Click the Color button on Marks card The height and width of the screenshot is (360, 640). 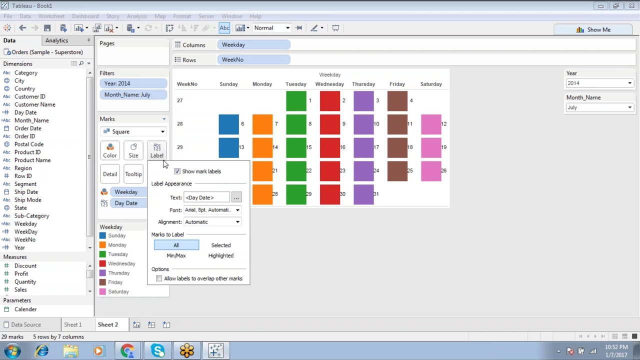109,150
